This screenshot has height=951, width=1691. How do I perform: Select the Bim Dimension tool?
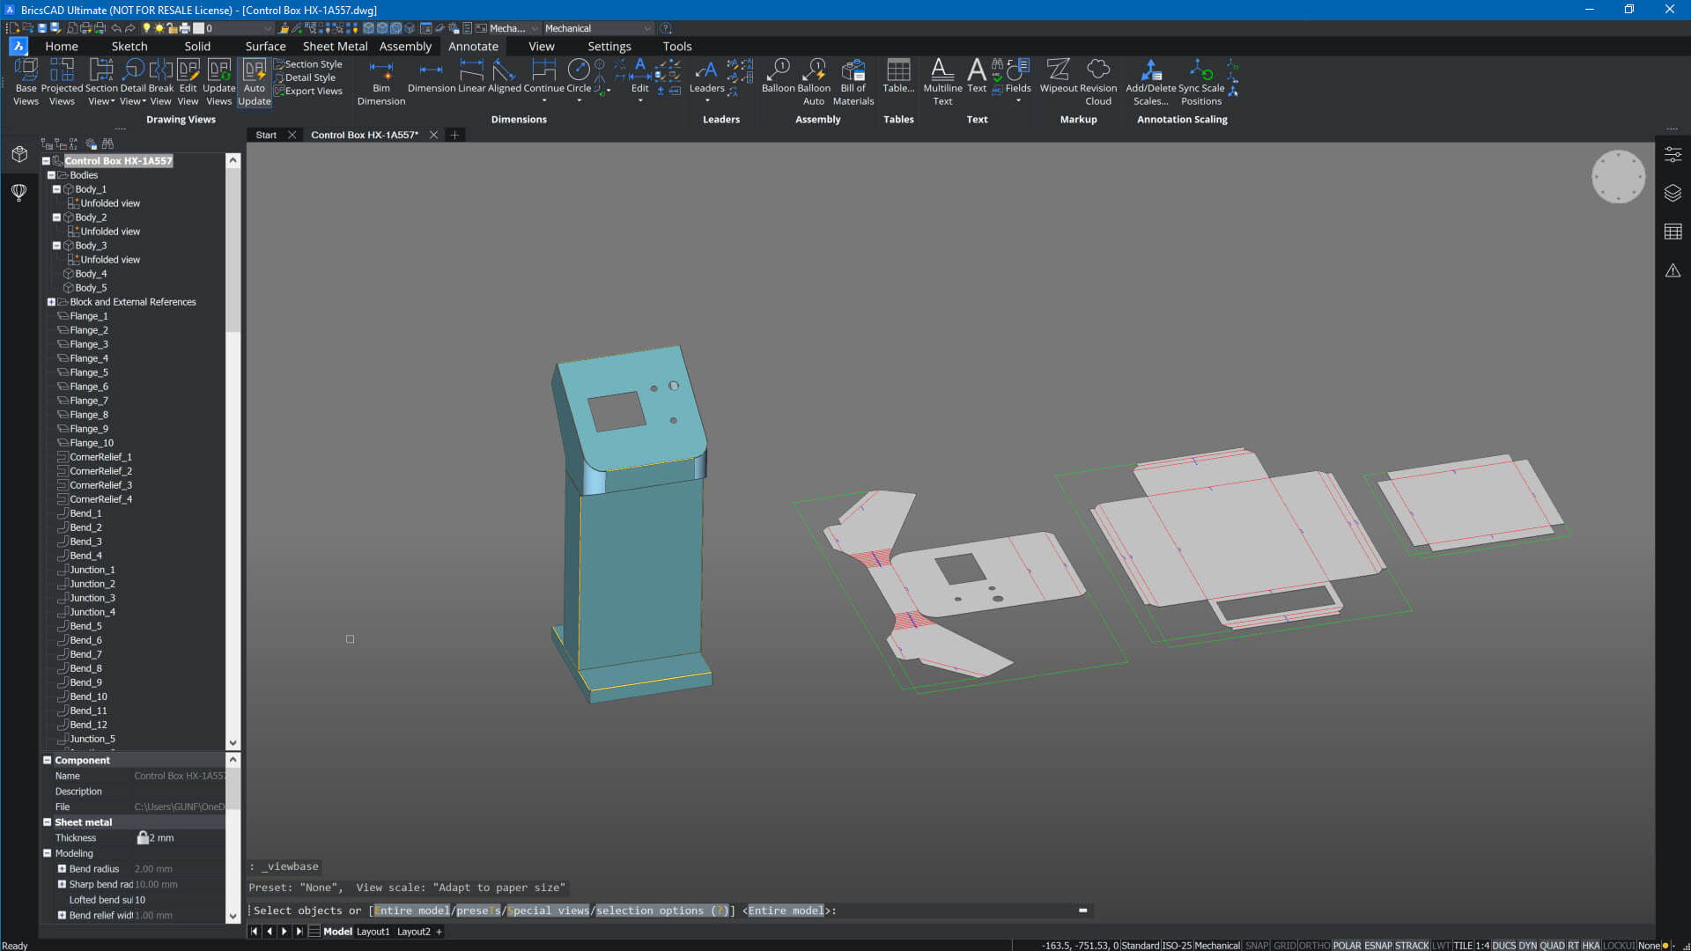coord(380,80)
